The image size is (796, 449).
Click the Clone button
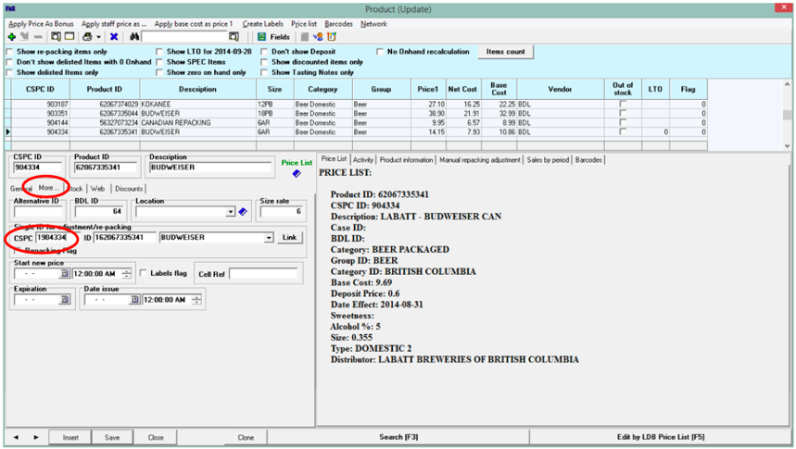pyautogui.click(x=246, y=437)
